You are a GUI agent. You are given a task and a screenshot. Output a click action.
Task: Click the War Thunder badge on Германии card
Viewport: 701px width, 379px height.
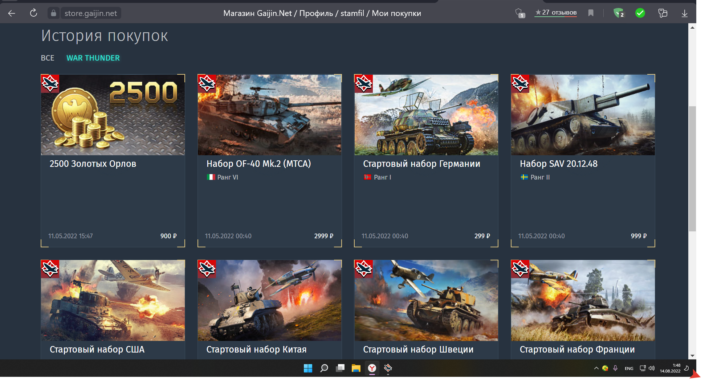click(363, 84)
